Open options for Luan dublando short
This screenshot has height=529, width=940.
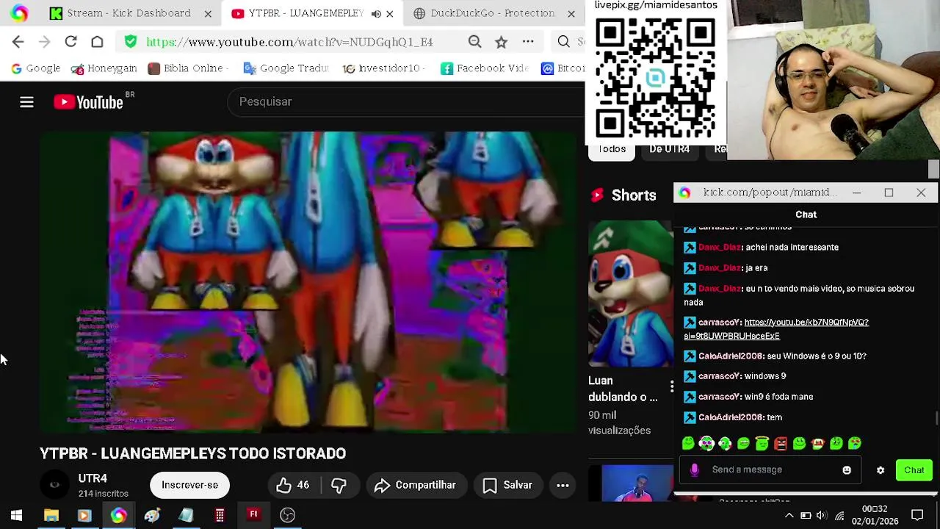point(671,387)
